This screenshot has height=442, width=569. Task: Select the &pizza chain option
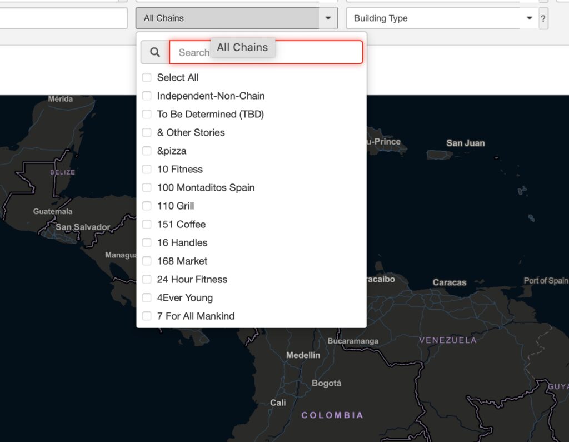click(147, 151)
